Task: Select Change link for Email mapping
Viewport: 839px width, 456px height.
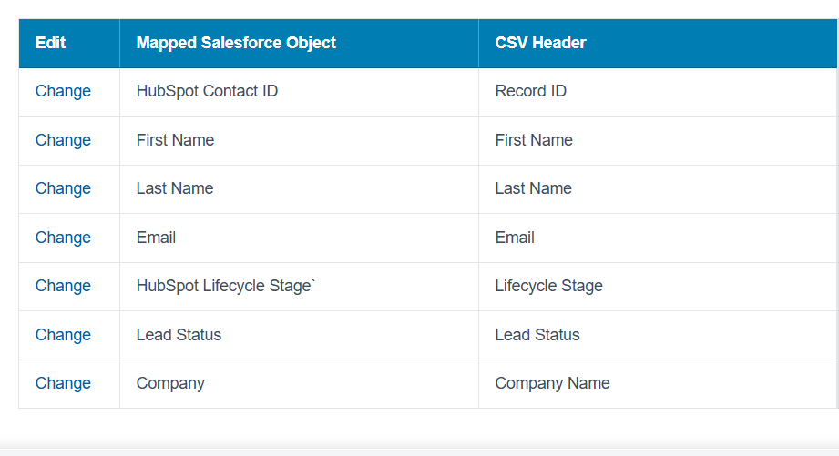Action: pos(63,238)
